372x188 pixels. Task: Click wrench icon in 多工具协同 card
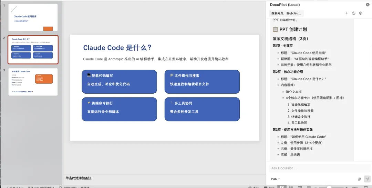click(172, 103)
